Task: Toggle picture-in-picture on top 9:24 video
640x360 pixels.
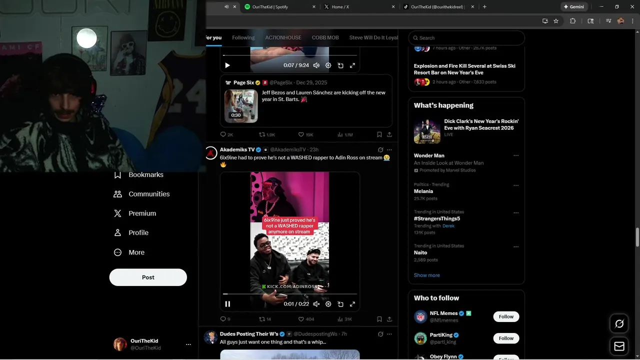Action: 340,65
